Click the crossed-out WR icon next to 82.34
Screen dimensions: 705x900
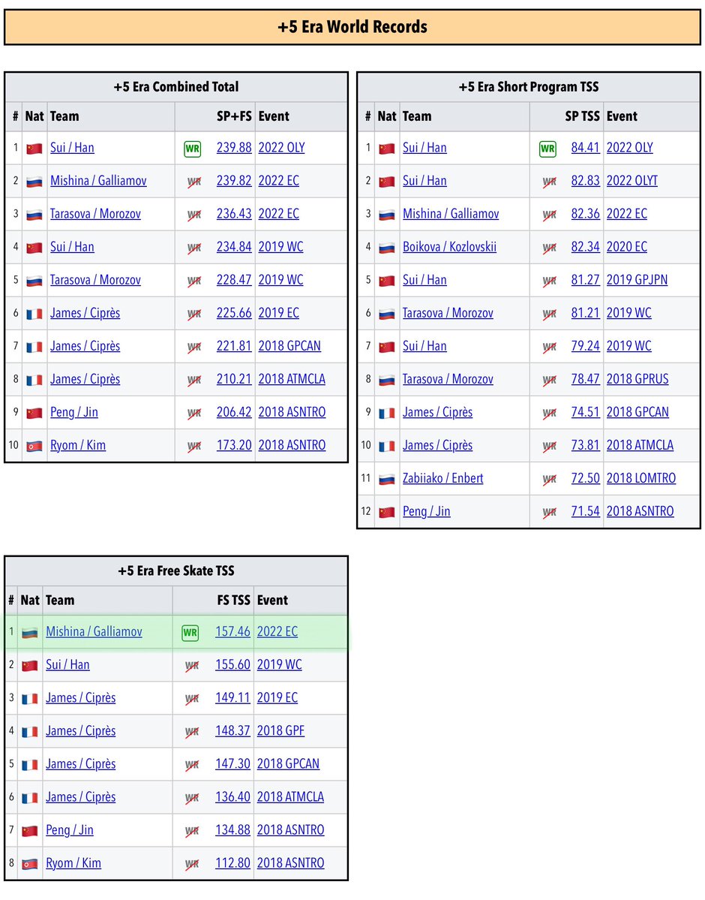pos(550,248)
